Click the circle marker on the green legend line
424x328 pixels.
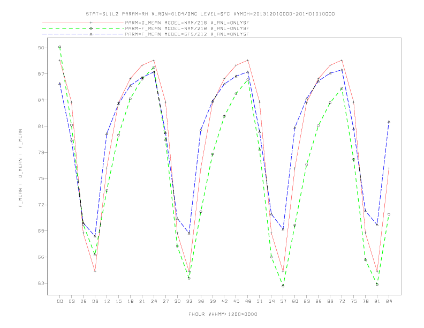(x=91, y=28)
